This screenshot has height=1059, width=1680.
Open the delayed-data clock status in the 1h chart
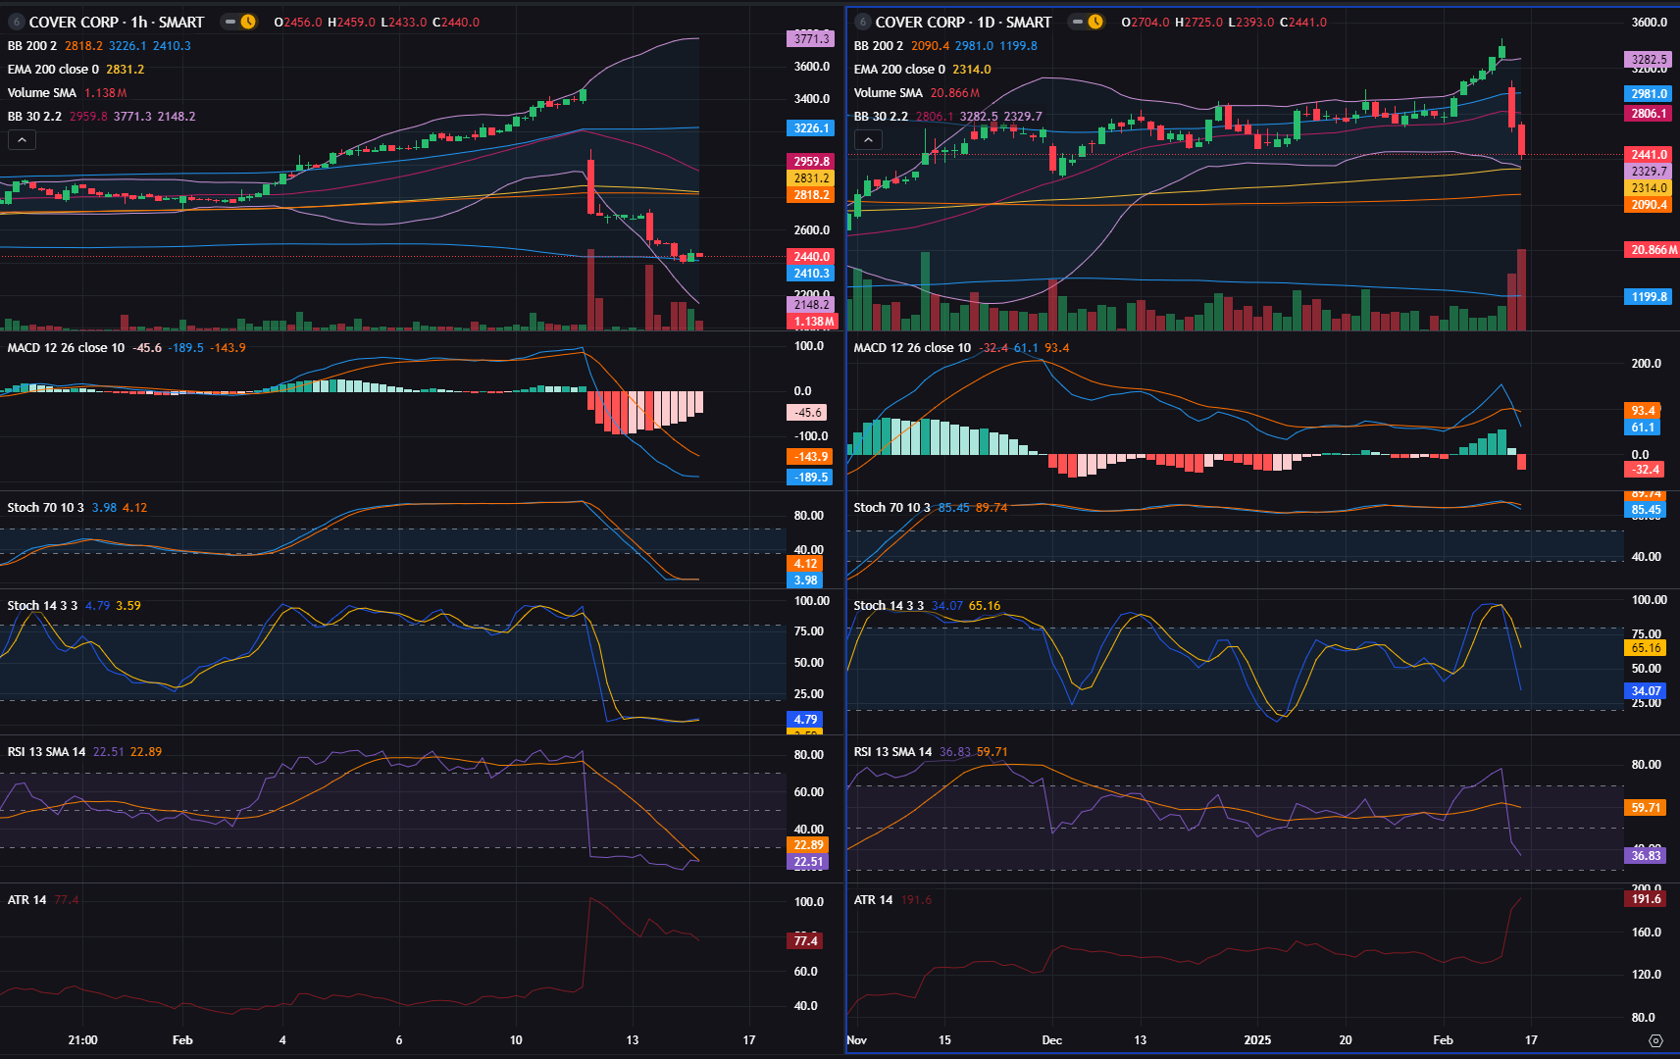coord(248,22)
